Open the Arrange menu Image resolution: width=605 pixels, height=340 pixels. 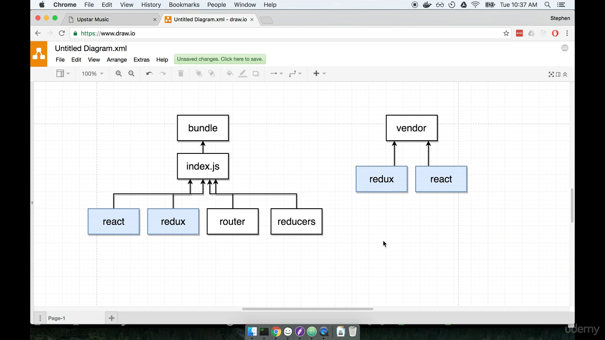point(117,60)
